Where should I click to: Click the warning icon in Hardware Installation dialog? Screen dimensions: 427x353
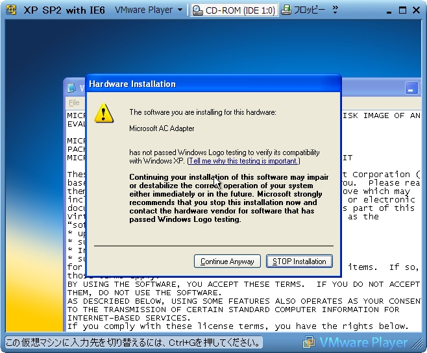[x=104, y=113]
